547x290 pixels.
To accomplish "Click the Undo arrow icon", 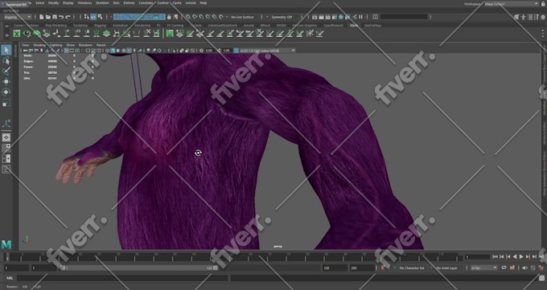I will coord(61,17).
